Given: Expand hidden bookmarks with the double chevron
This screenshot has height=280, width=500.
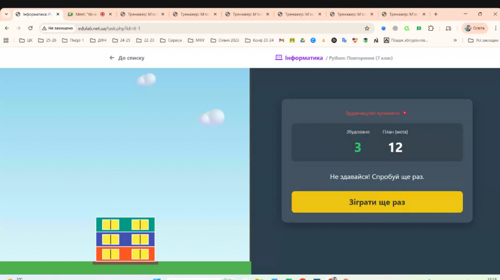Looking at the screenshot, I should point(455,40).
